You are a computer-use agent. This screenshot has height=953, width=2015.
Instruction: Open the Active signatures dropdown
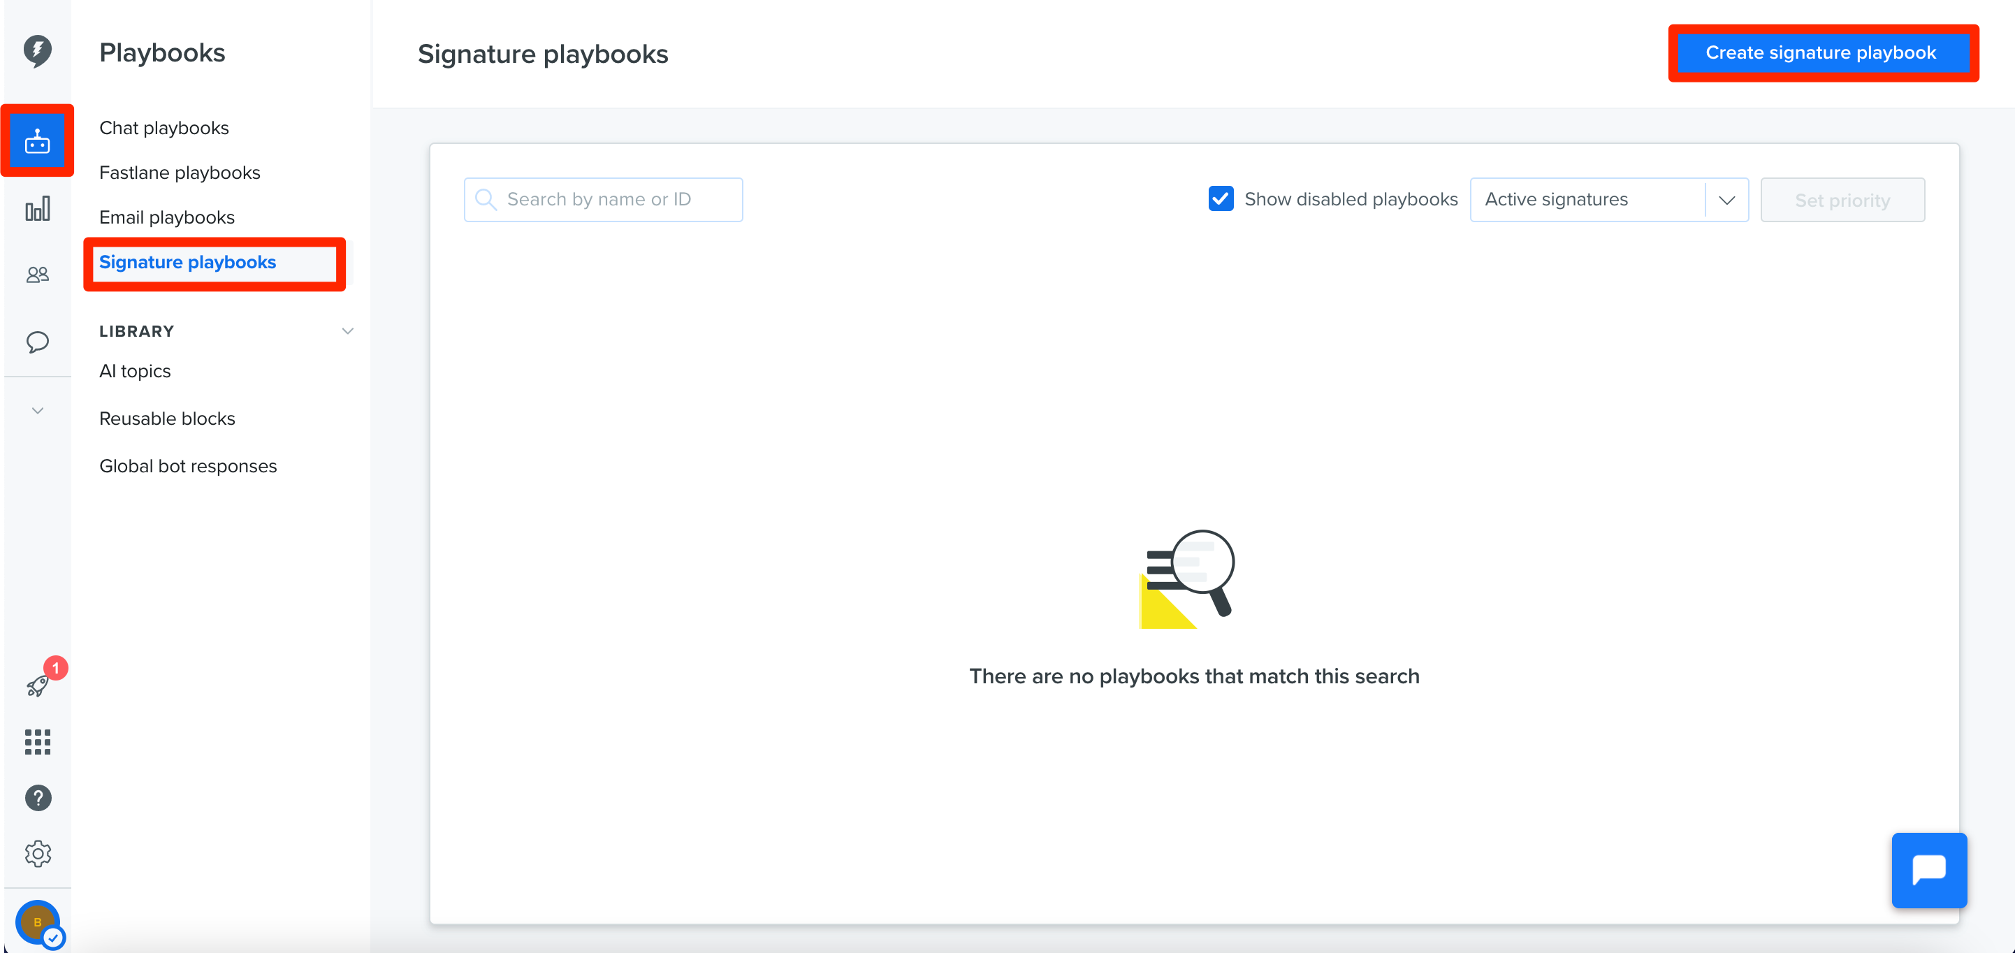coord(1609,201)
